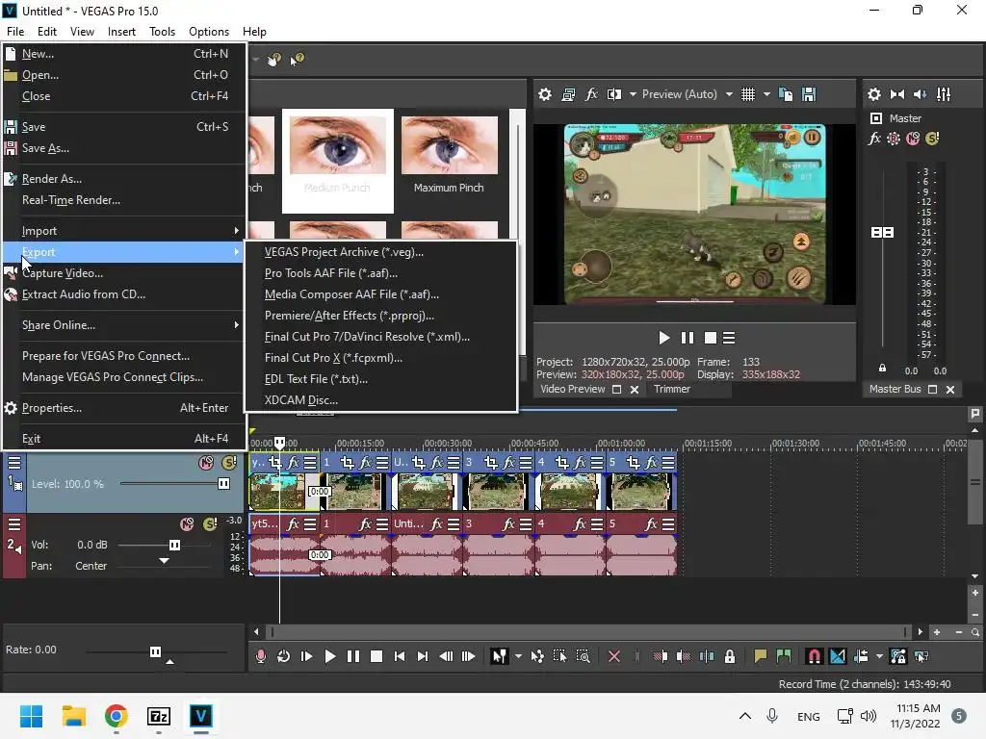Viewport: 986px width, 739px height.
Task: Click the Record microphone button in transport bar
Action: (x=260, y=656)
